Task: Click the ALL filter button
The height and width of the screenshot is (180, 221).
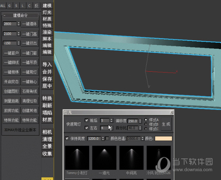Action: point(3,6)
